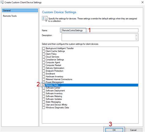Check Windows Diagnostic Data option

(44, 108)
